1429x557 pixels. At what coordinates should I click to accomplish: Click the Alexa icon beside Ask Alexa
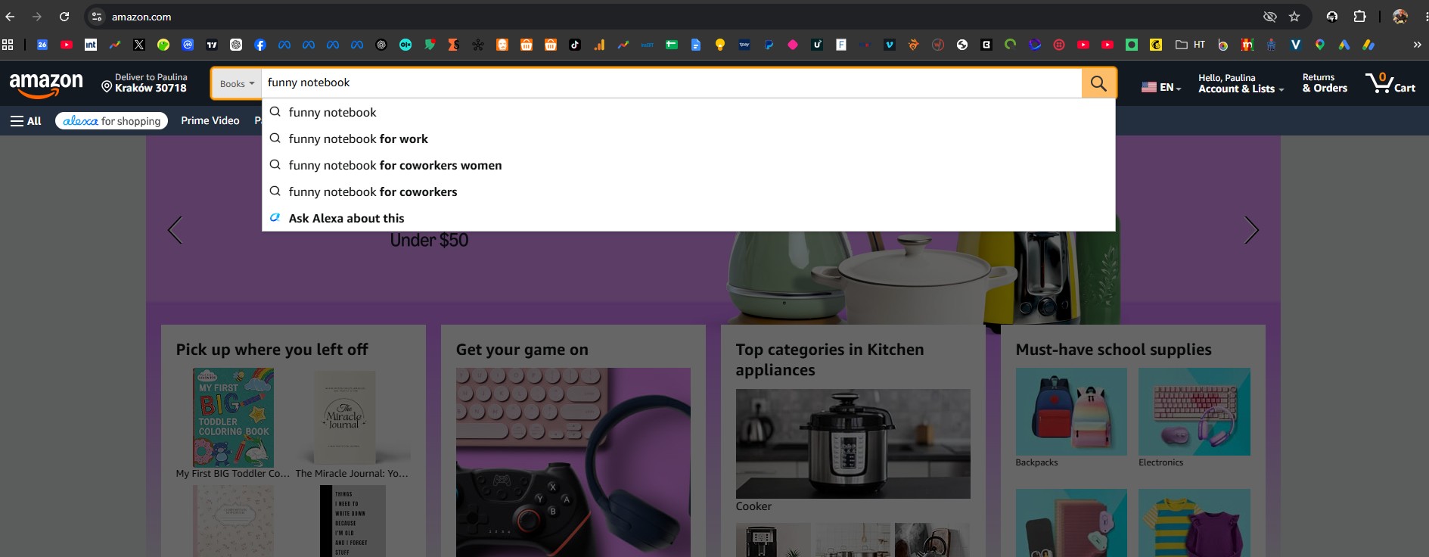click(x=275, y=218)
